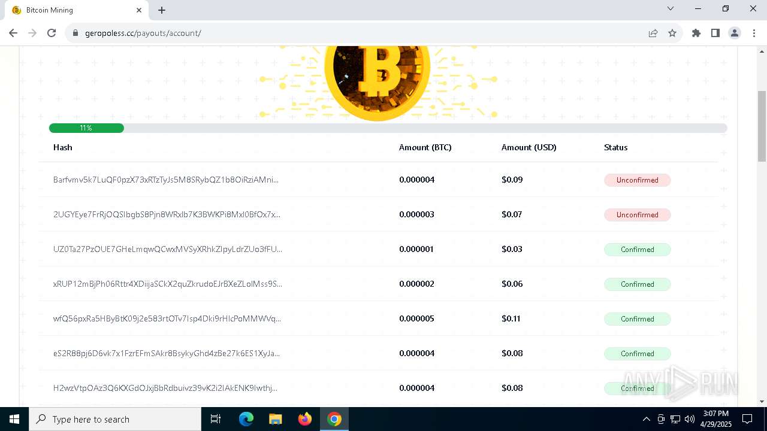Click scrollbar down arrow
Image resolution: width=767 pixels, height=431 pixels.
click(762, 402)
